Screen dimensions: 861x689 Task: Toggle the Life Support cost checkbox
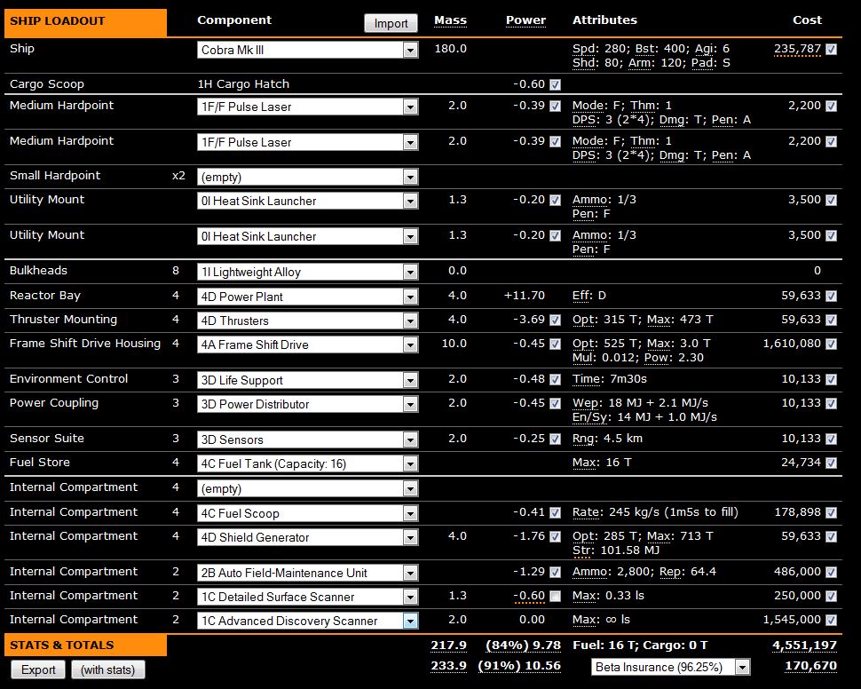pyautogui.click(x=832, y=380)
